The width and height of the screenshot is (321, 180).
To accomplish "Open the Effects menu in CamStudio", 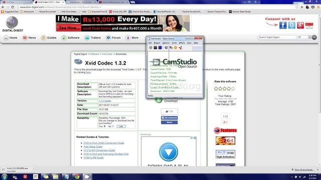I will [182, 43].
